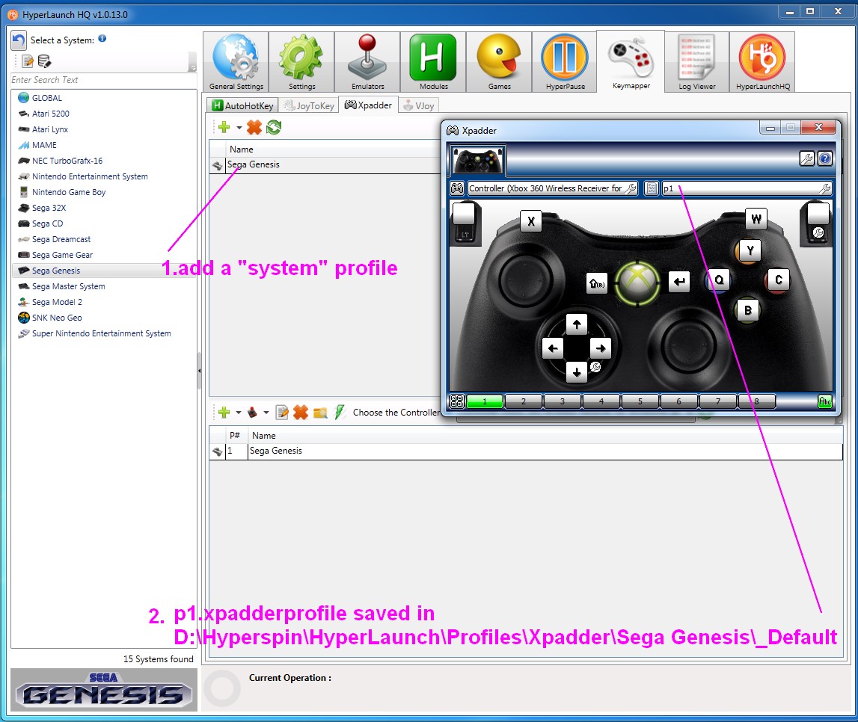Select set 1 green button in Xpadder
Image resolution: width=858 pixels, height=722 pixels.
pyautogui.click(x=484, y=401)
